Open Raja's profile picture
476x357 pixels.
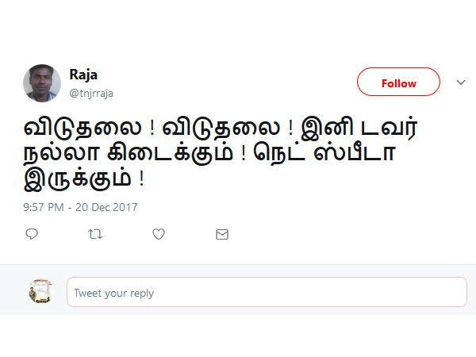pos(42,83)
